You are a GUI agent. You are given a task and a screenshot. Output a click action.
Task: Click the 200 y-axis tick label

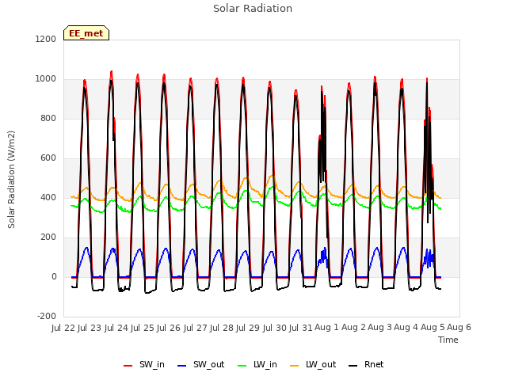[x=48, y=237]
